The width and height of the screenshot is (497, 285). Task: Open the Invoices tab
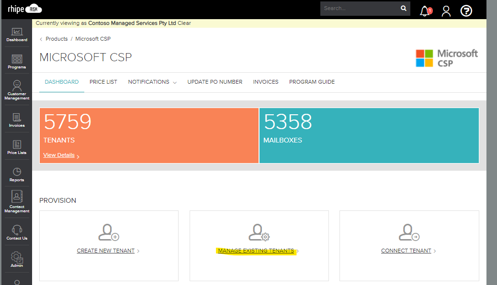point(266,82)
